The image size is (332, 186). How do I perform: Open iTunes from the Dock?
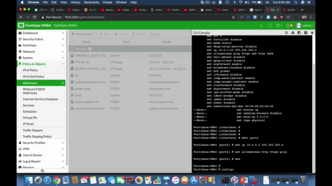point(175,180)
